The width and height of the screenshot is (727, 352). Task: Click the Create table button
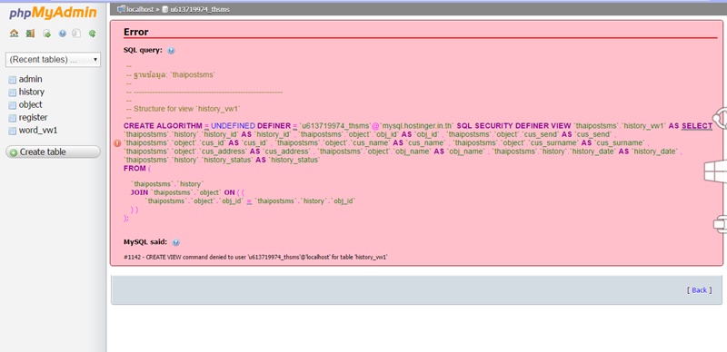pyautogui.click(x=53, y=152)
